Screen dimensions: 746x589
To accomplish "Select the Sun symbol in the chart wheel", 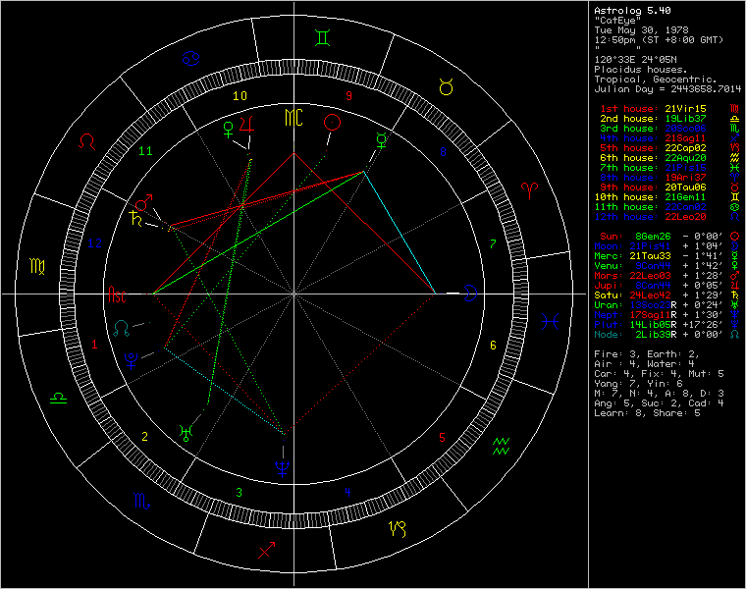I will [x=332, y=123].
